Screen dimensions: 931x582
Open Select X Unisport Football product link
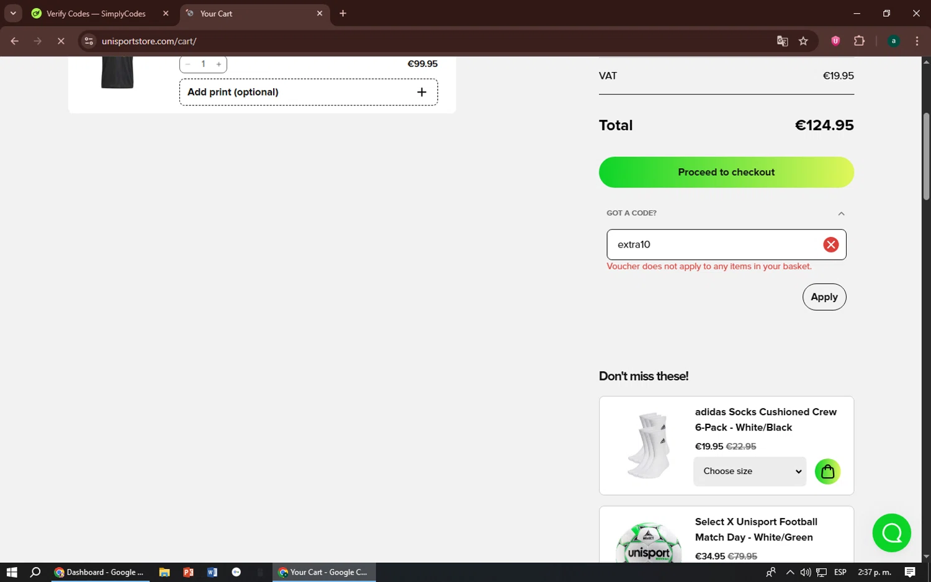point(756,529)
